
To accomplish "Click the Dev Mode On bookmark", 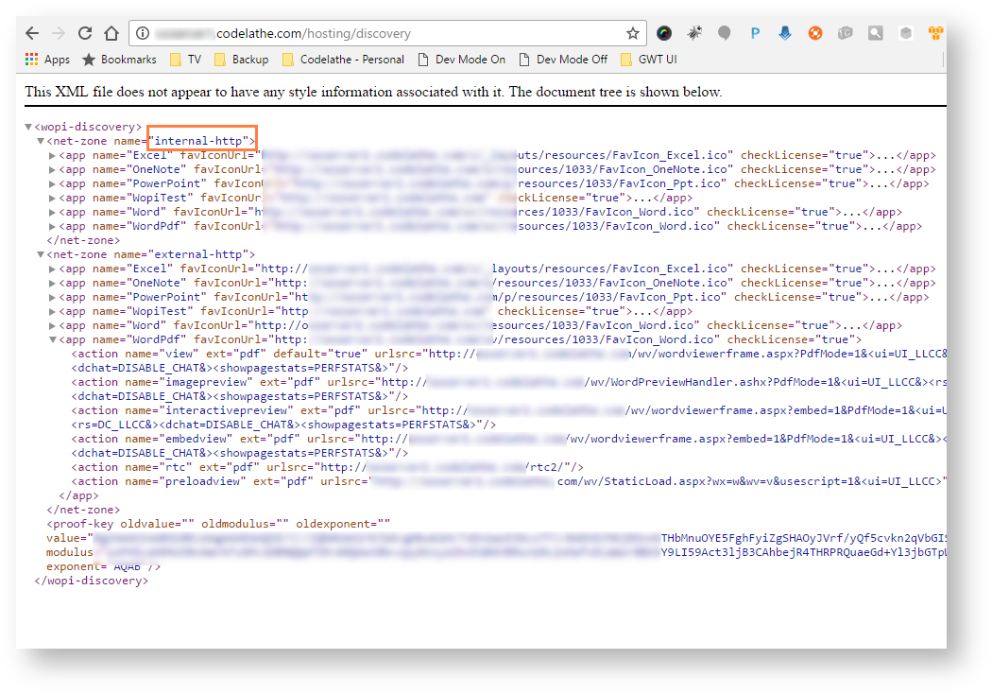I will coord(461,59).
